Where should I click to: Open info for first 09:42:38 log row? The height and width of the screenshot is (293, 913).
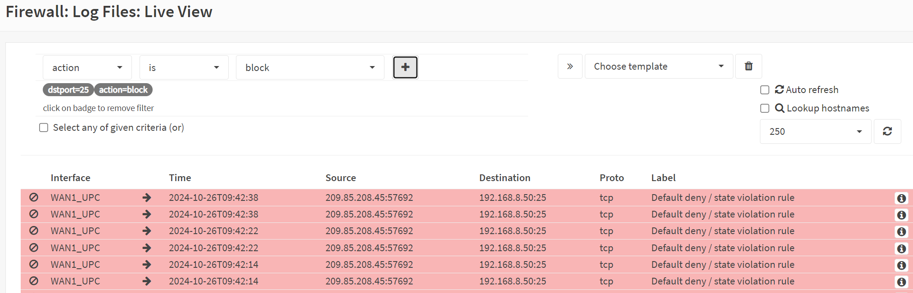tap(901, 198)
